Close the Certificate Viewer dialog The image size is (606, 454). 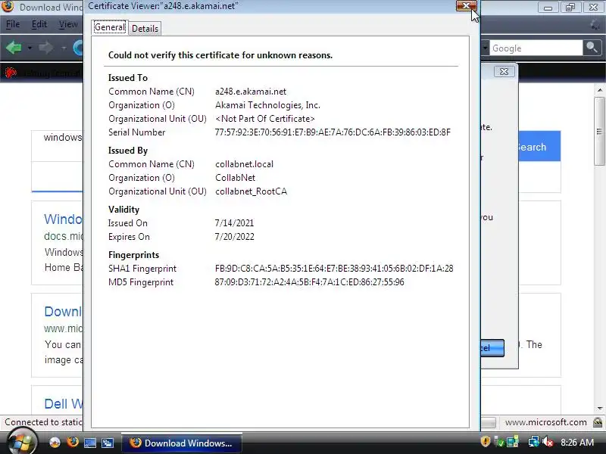[x=466, y=5]
